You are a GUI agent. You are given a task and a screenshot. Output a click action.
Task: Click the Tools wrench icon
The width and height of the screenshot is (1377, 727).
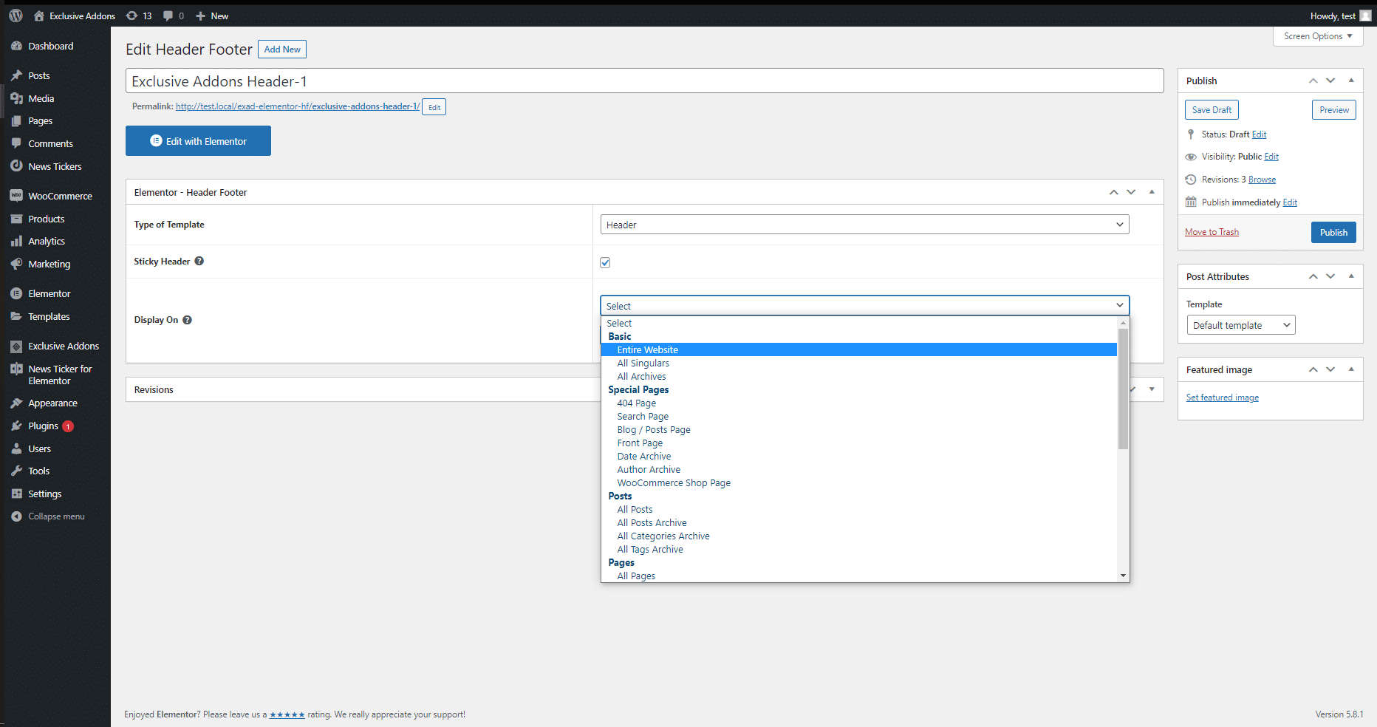pyautogui.click(x=16, y=471)
